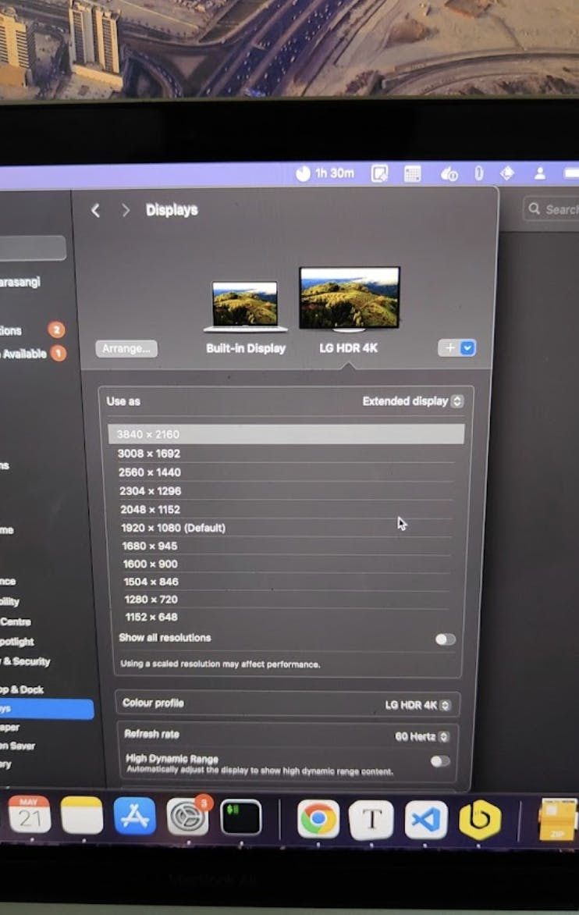Click the battery time 1h 30m indicator
The image size is (579, 915).
(x=325, y=173)
